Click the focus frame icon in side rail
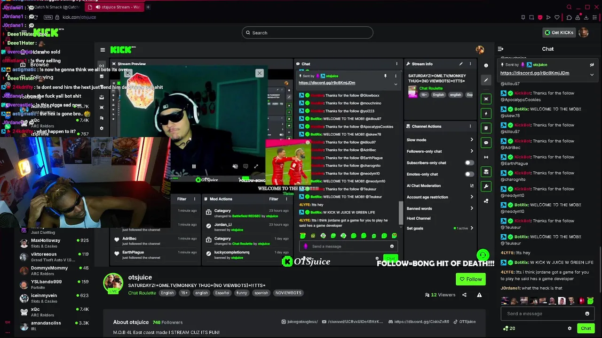Viewport: 602px width, 338px height. [486, 99]
